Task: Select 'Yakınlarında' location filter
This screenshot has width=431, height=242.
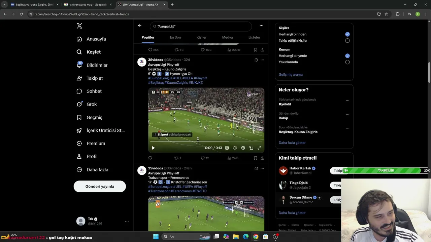Action: pyautogui.click(x=347, y=62)
